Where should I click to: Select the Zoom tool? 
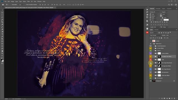pos(2,53)
